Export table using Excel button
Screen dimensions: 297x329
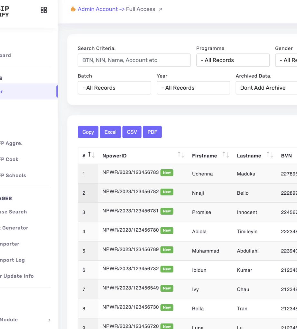point(110,132)
